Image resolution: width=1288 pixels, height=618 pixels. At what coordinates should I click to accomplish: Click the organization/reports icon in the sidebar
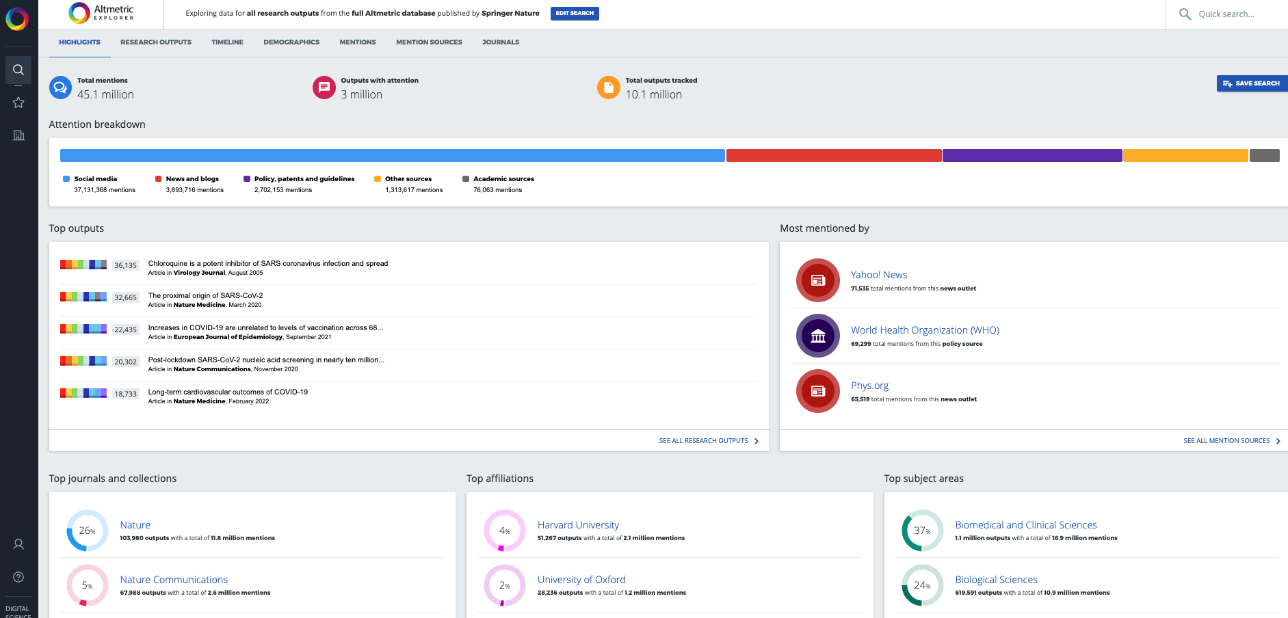[18, 135]
